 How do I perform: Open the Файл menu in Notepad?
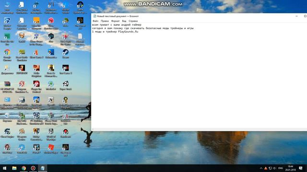95,21
